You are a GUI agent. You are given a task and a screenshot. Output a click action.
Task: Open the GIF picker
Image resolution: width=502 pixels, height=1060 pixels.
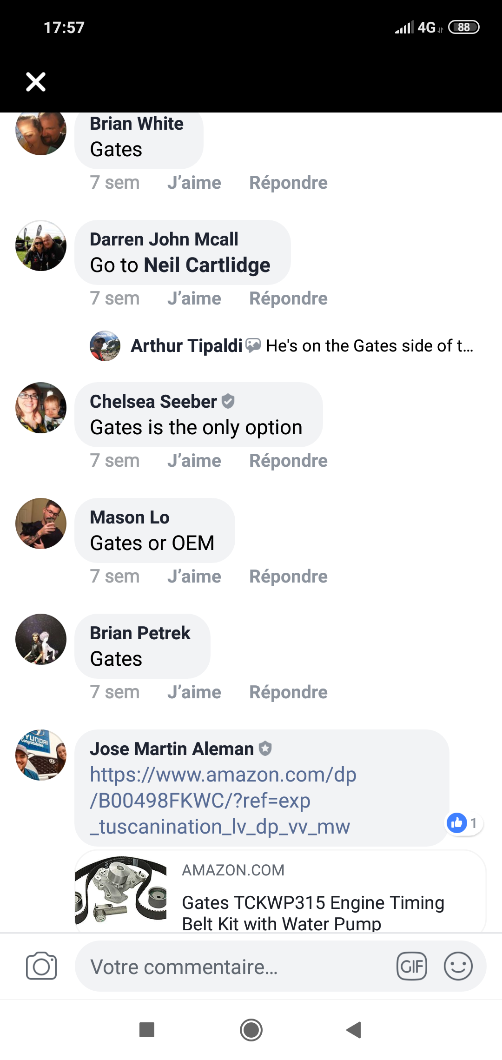[411, 966]
